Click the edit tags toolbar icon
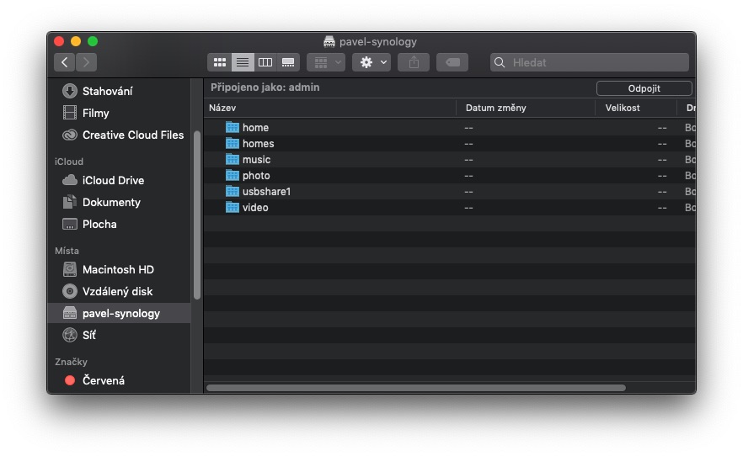Image resolution: width=743 pixels, height=456 pixels. pyautogui.click(x=452, y=62)
